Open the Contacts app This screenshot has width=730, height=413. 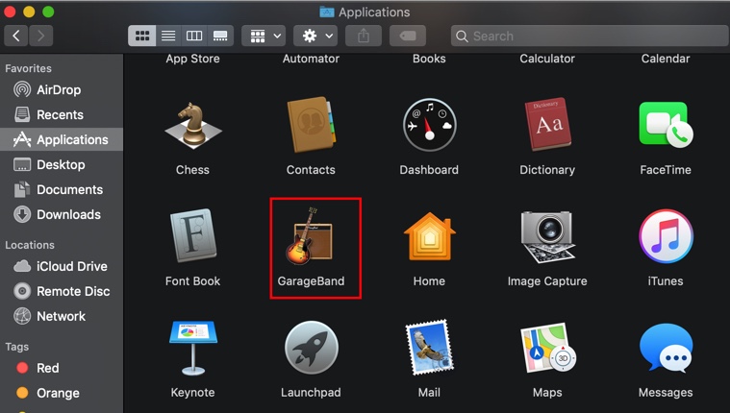coord(311,127)
